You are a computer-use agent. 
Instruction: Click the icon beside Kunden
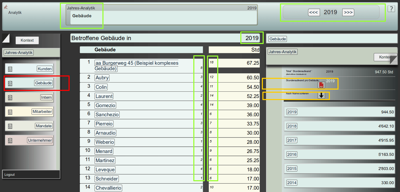click(10, 69)
